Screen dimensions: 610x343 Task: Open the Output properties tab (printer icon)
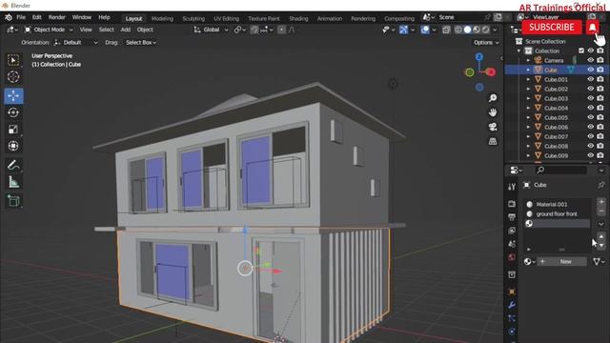512,217
